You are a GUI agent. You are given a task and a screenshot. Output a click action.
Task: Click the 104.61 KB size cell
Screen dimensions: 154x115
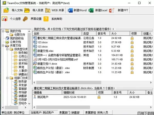tap(117, 55)
